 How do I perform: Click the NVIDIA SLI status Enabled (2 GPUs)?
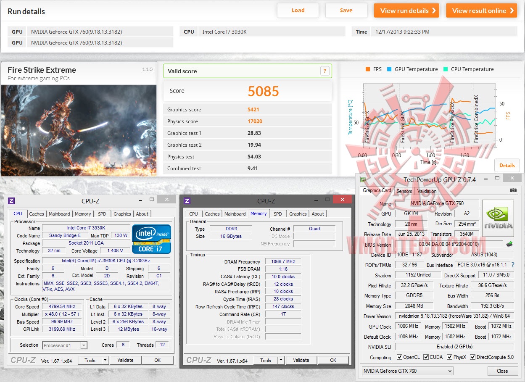[454, 347]
